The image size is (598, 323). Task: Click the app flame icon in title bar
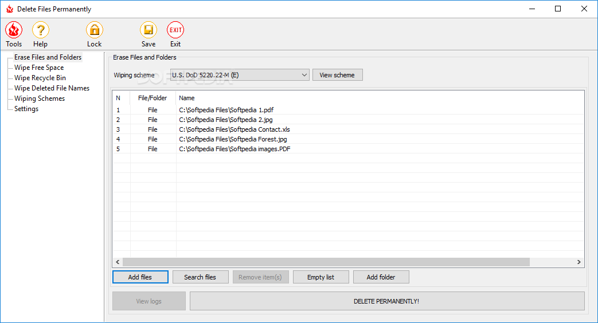click(10, 9)
